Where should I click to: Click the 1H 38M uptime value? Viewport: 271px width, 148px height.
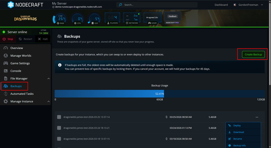tap(44, 33)
